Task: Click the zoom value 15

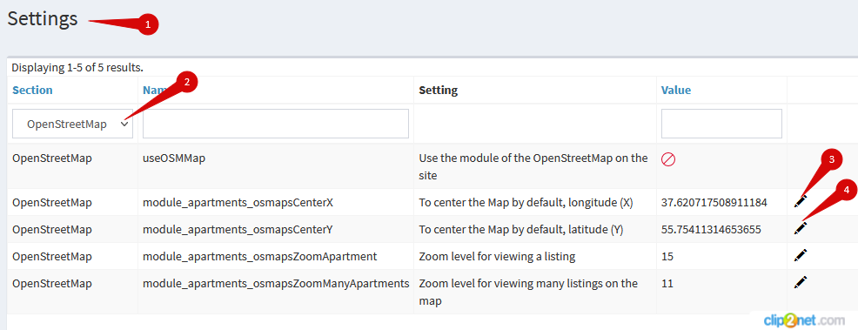Action: (667, 256)
